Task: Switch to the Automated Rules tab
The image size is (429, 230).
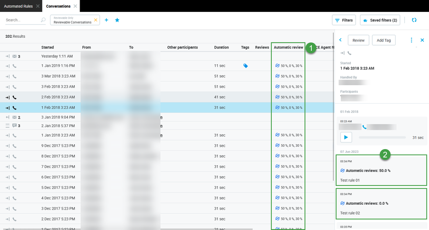Action: (x=18, y=6)
